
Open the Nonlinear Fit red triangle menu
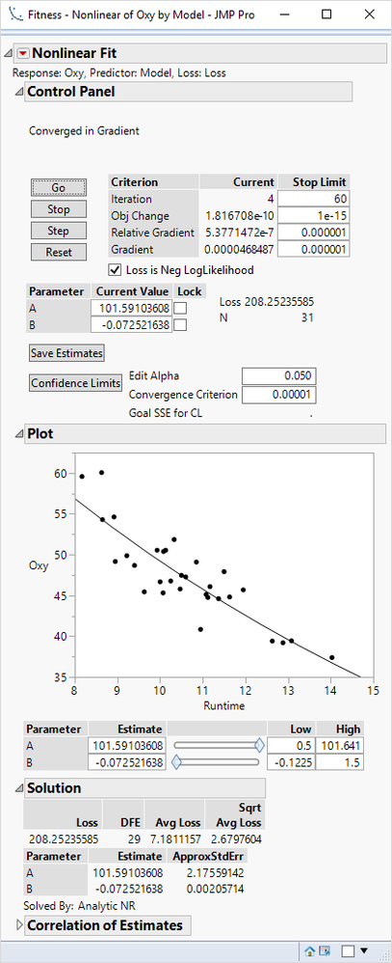(x=23, y=53)
